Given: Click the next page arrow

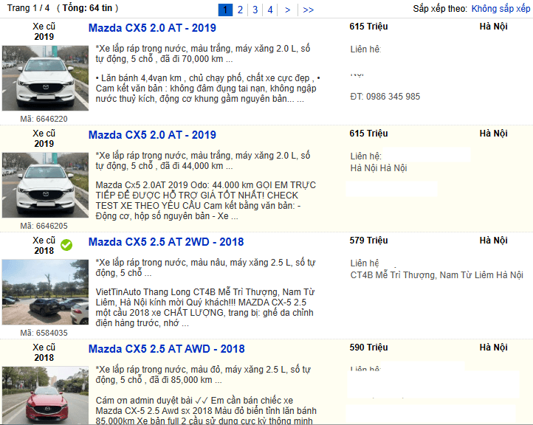Looking at the screenshot, I should pos(288,10).
